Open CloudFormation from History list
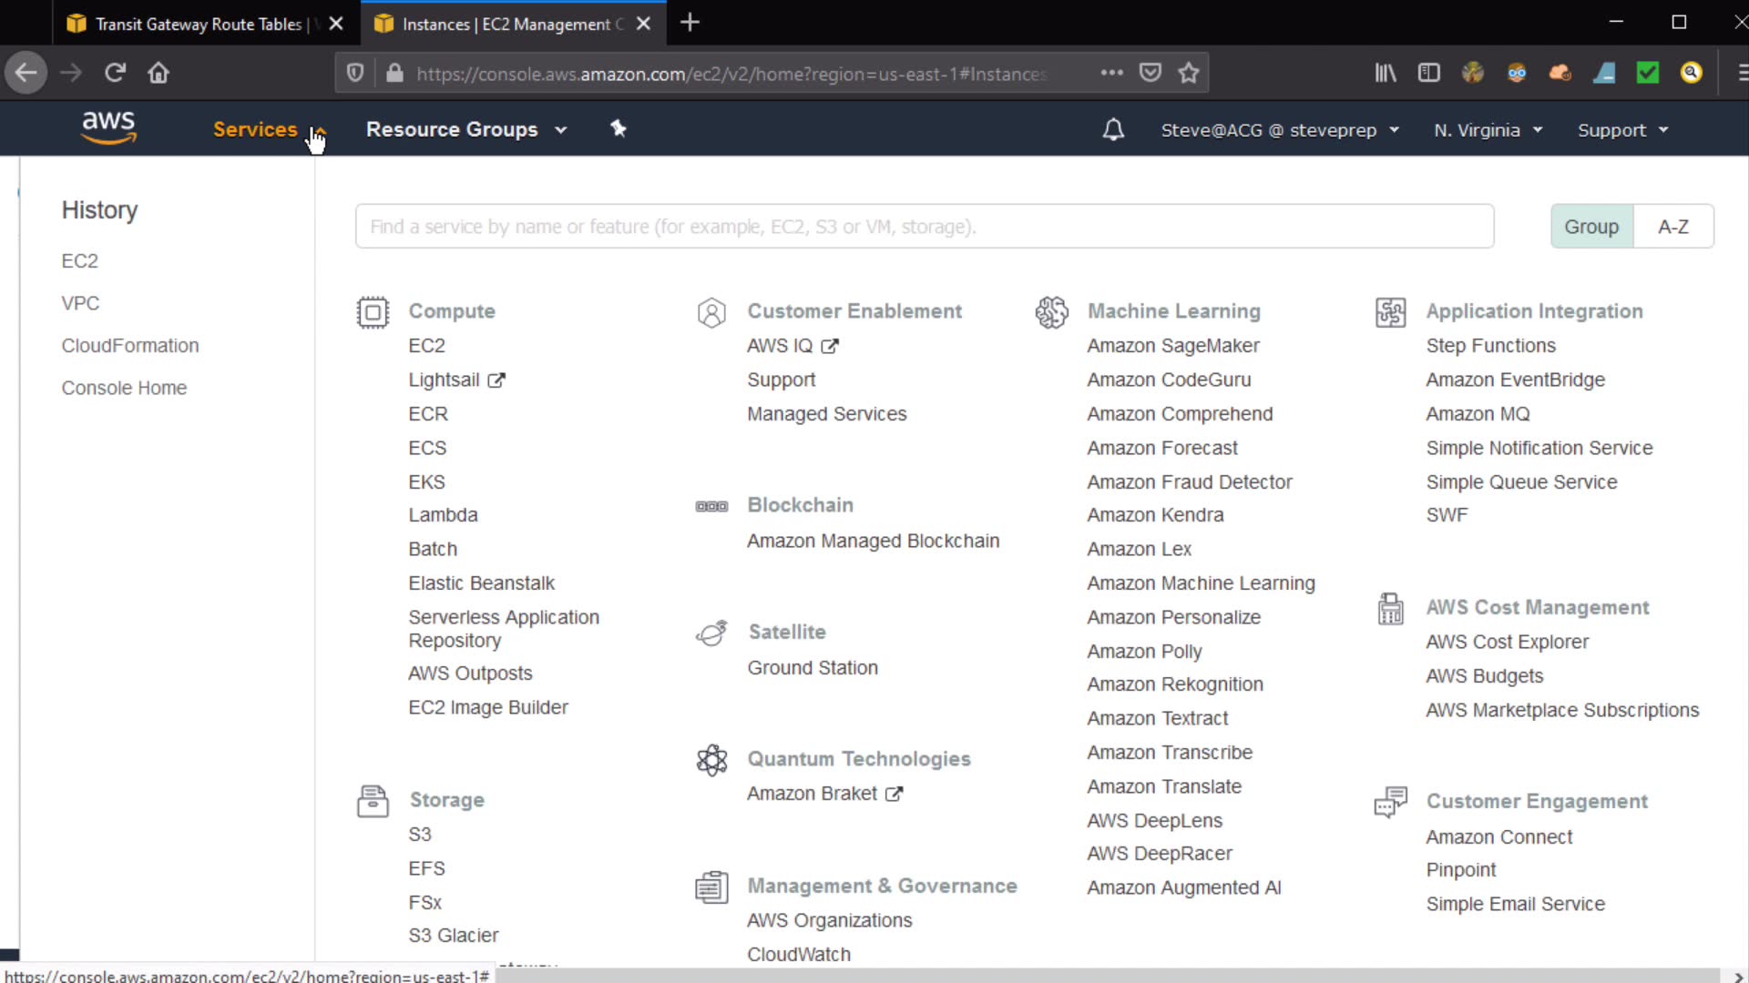The height and width of the screenshot is (983, 1749). pyautogui.click(x=130, y=346)
